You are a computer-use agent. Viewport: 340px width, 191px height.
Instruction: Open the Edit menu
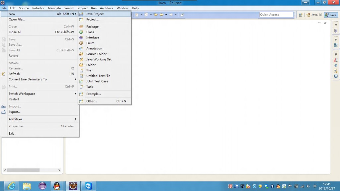(x=13, y=8)
